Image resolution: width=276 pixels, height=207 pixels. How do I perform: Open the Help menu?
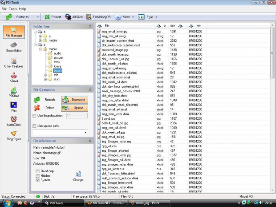pos(22,8)
